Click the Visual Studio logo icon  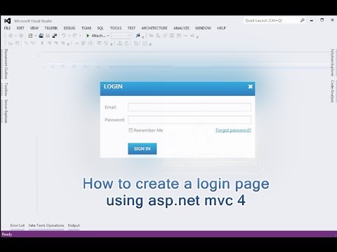tap(8, 21)
